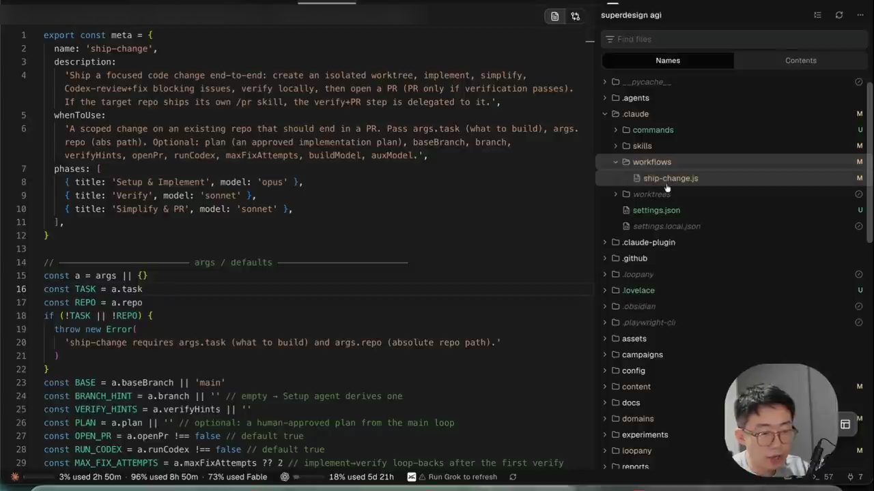Click the "superdesign agi" panel title
The width and height of the screenshot is (874, 491).
pos(631,15)
